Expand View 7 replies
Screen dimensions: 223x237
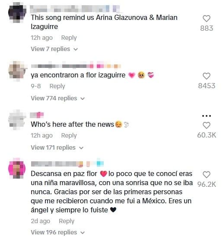click(x=54, y=49)
